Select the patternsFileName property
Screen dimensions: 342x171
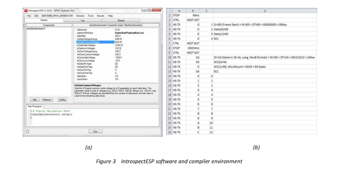click(85, 33)
